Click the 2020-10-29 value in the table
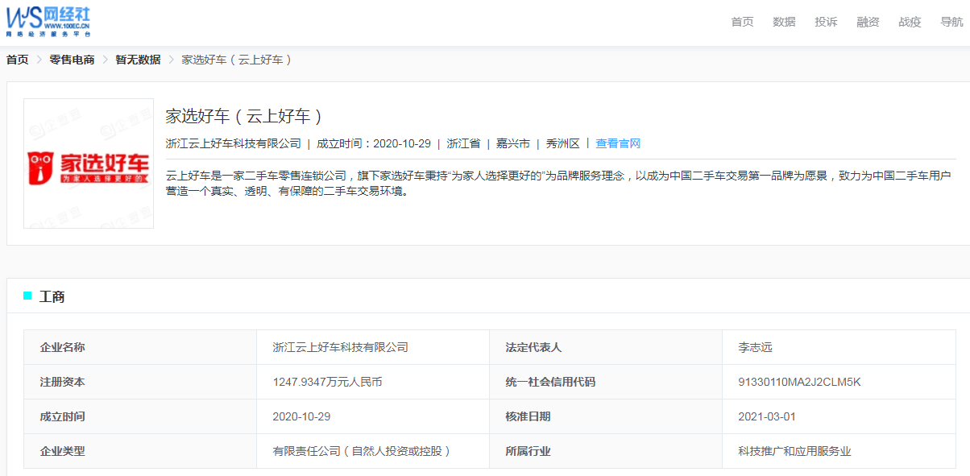Viewport: 970px width, 476px height. tap(302, 416)
